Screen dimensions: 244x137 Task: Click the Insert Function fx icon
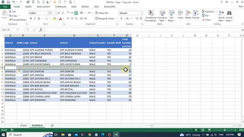[41, 30]
